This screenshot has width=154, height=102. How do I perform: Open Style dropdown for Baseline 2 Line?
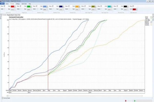pyautogui.click(x=61, y=9)
